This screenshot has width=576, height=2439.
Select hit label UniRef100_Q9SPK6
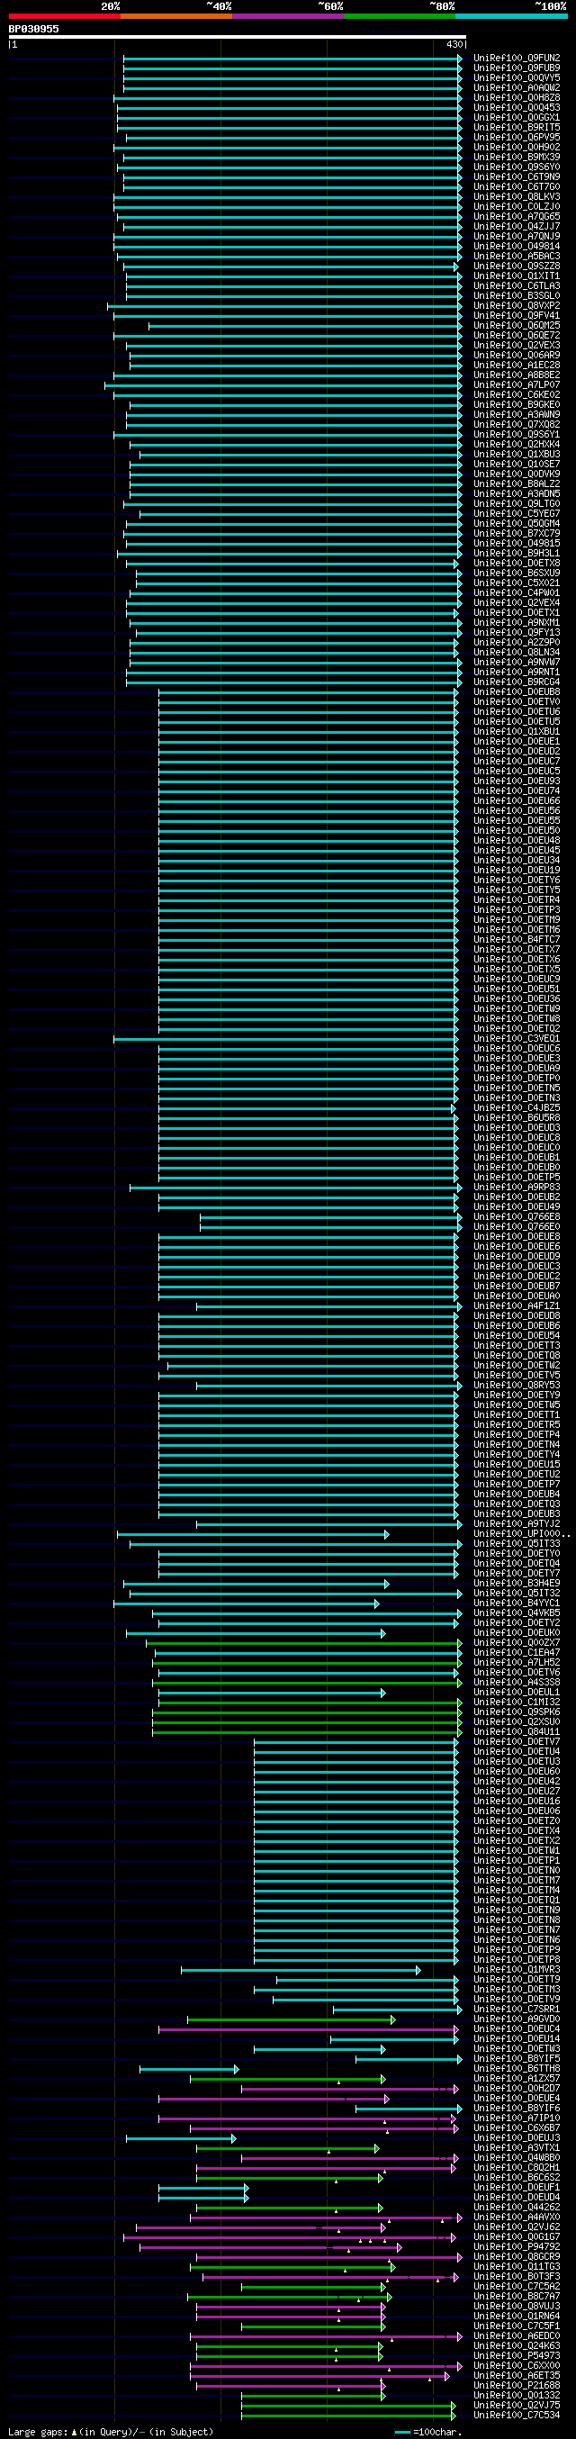click(517, 1712)
